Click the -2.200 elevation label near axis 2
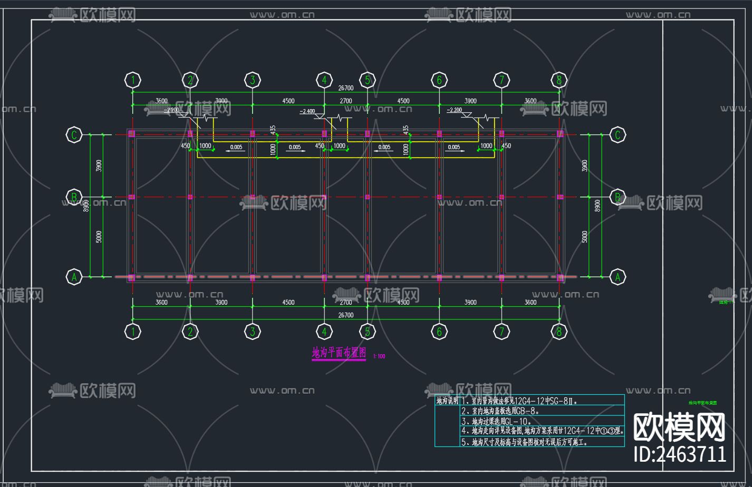752x487 pixels. click(x=172, y=110)
